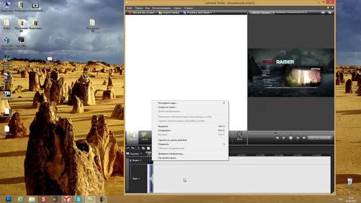Image resolution: width=361 pixels, height=203 pixels.
Task: Open the TR Tomb Raider desktop icon
Action: pyautogui.click(x=7, y=94)
